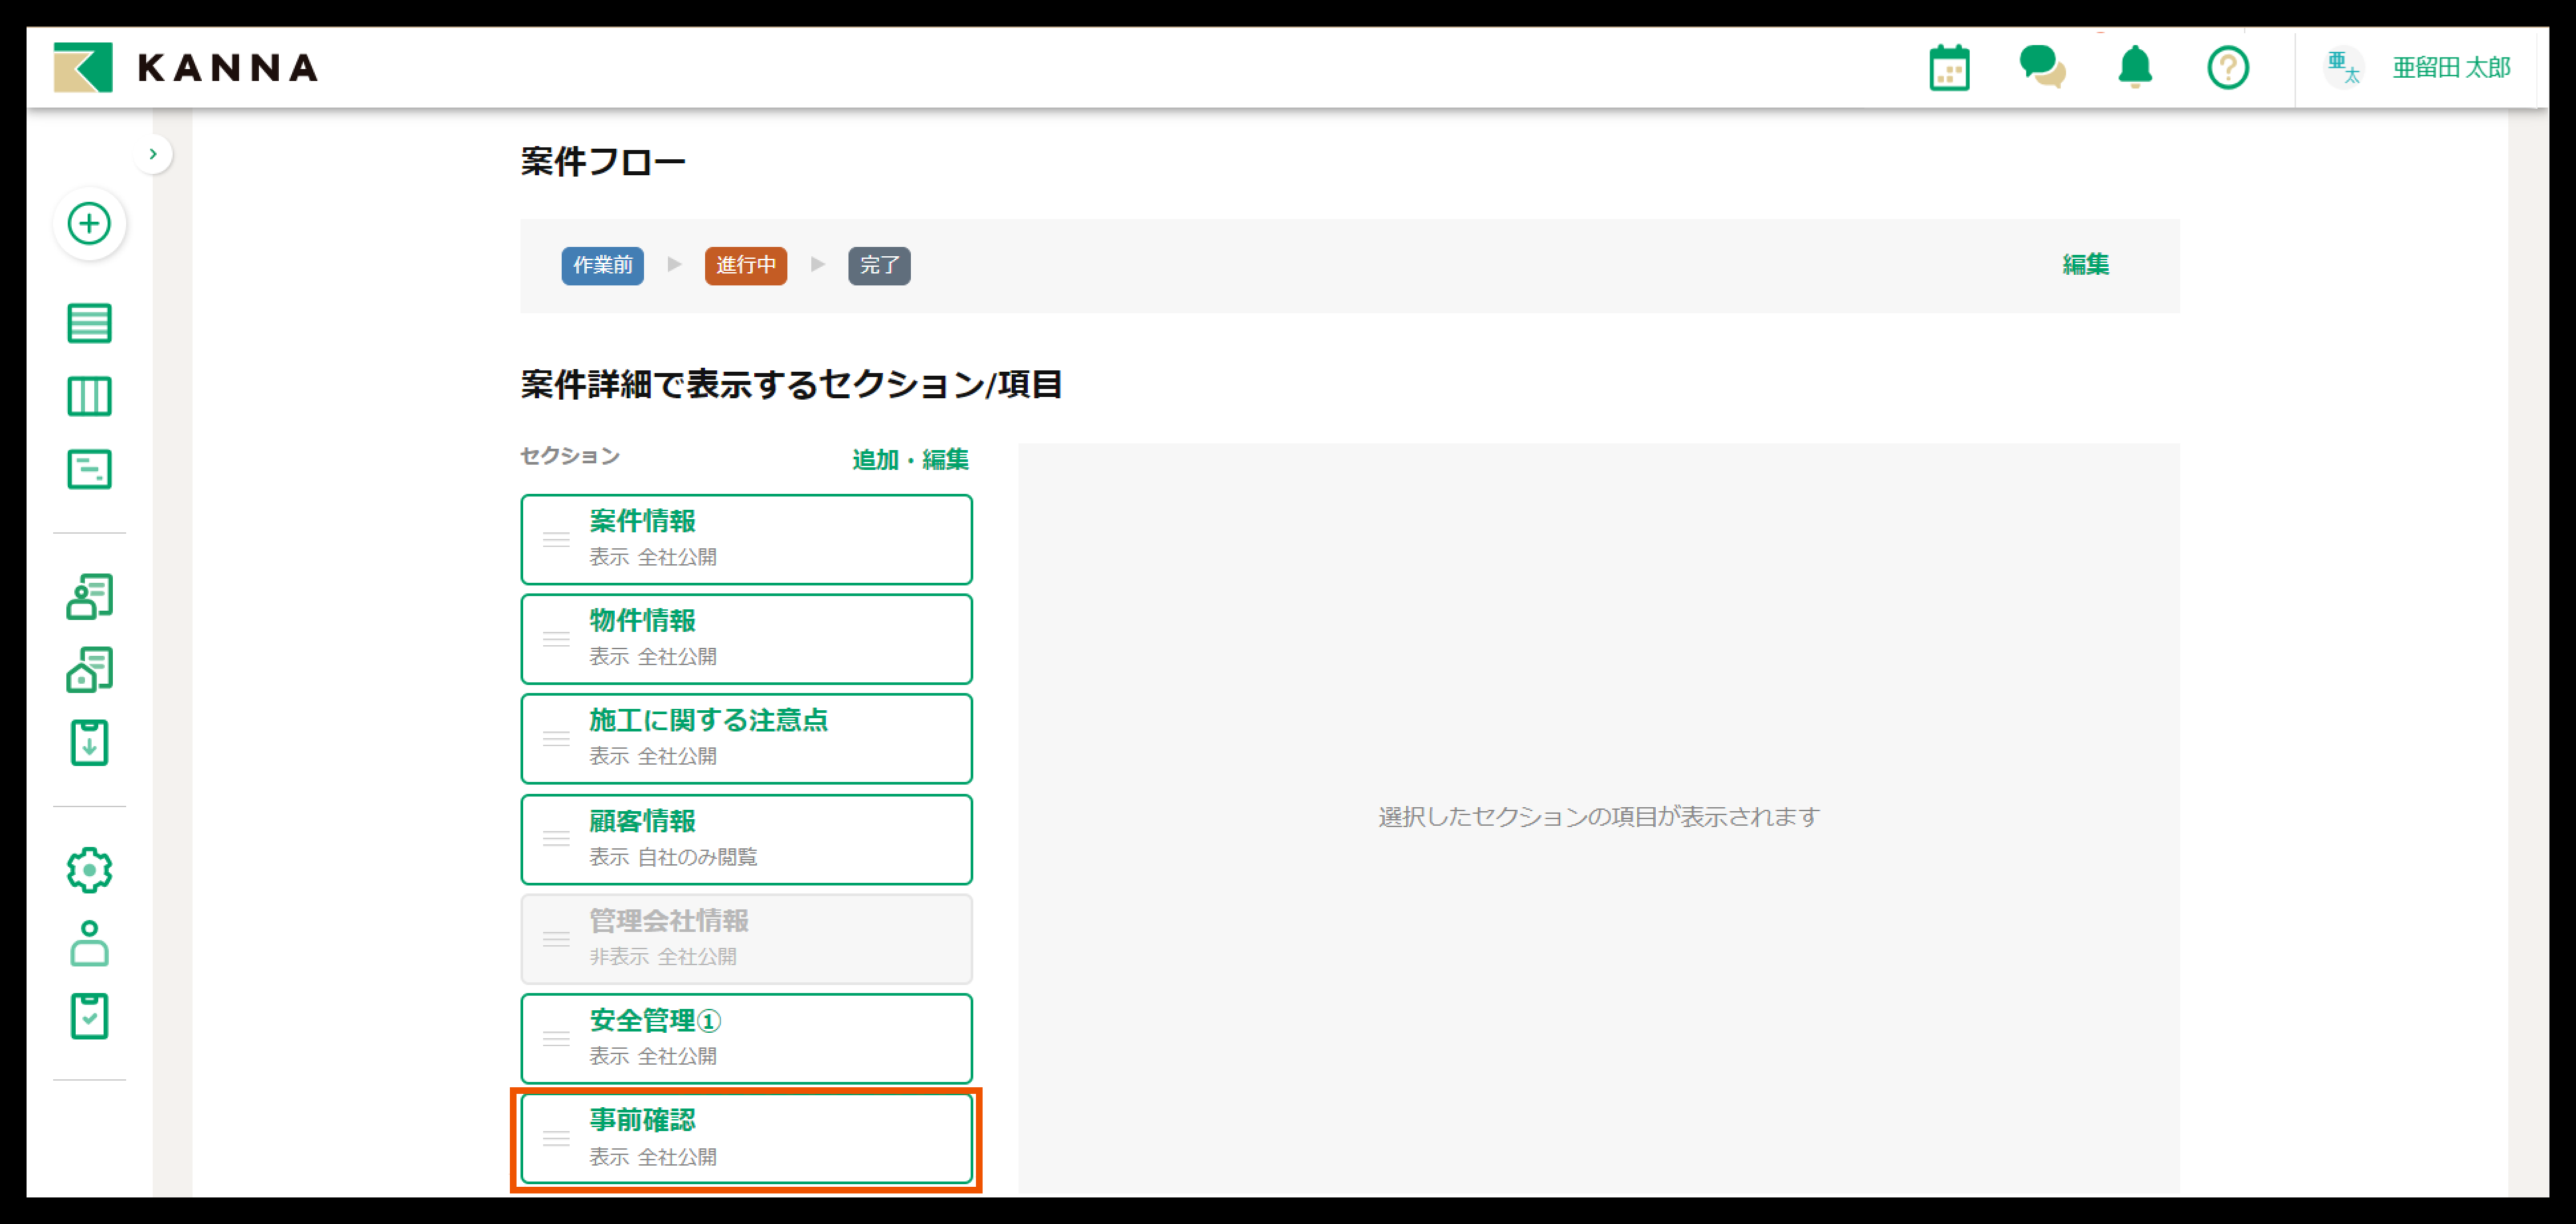Select the hidden 管理会社情報 section
The width and height of the screenshot is (2576, 1224).
746,939
